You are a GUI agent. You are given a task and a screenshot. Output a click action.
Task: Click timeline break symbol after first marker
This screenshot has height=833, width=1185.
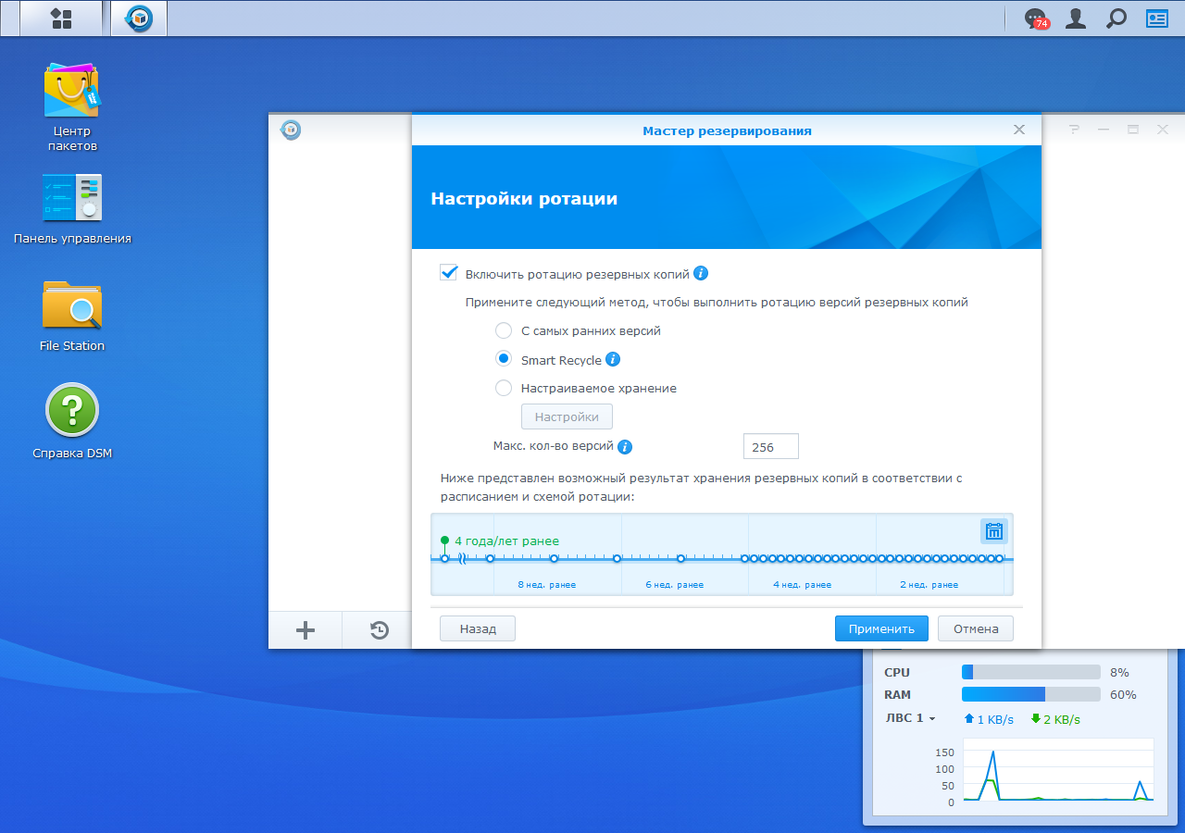[461, 558]
